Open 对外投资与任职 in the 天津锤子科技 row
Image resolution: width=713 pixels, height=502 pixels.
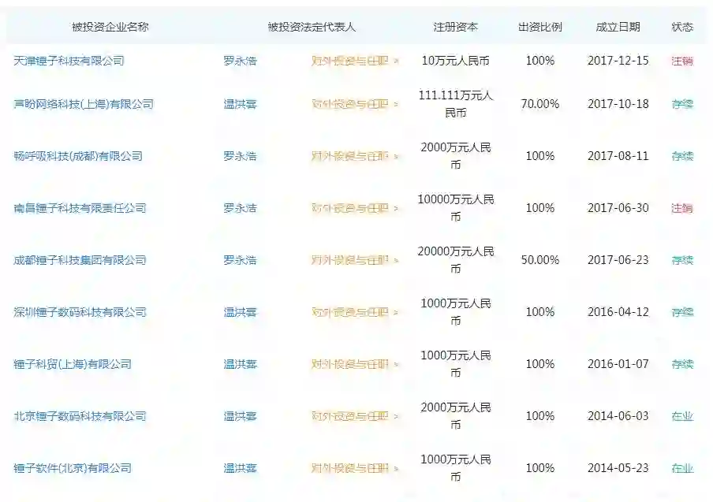pos(355,61)
